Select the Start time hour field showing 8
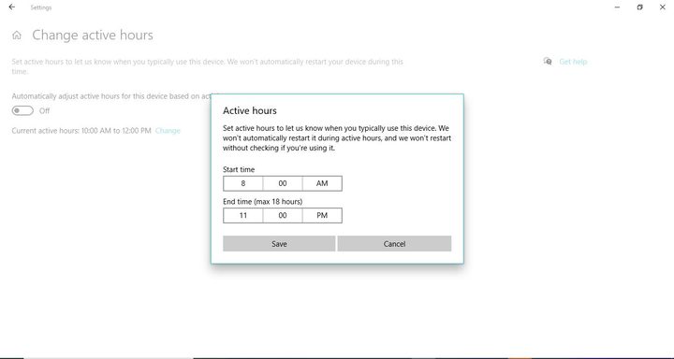 click(242, 183)
